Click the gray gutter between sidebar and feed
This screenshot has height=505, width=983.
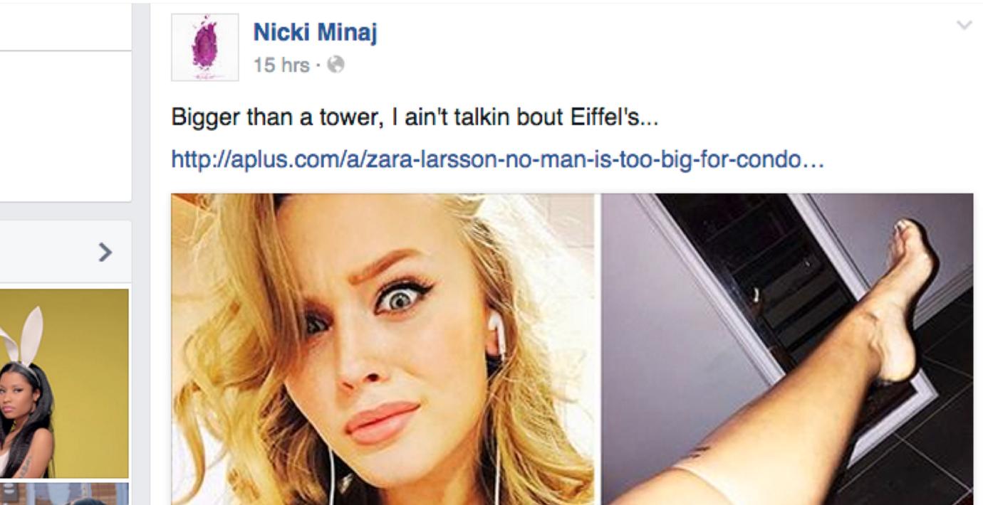[x=141, y=253]
